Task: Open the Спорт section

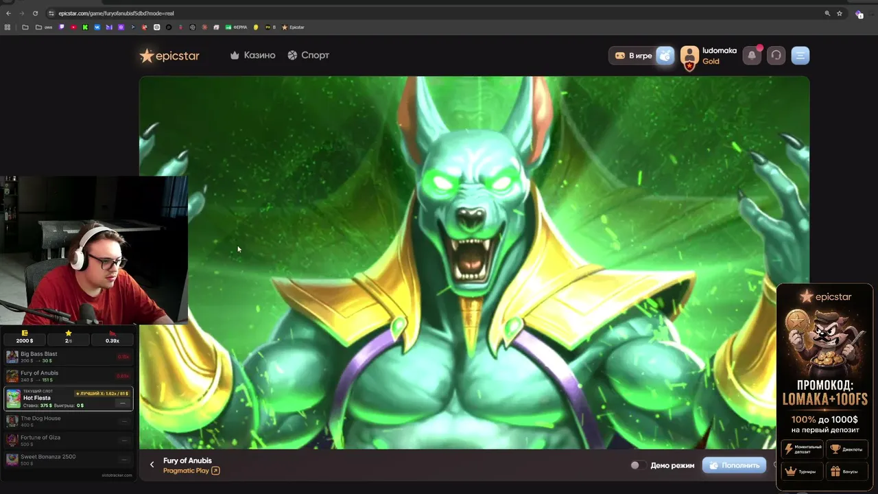Action: click(x=308, y=55)
